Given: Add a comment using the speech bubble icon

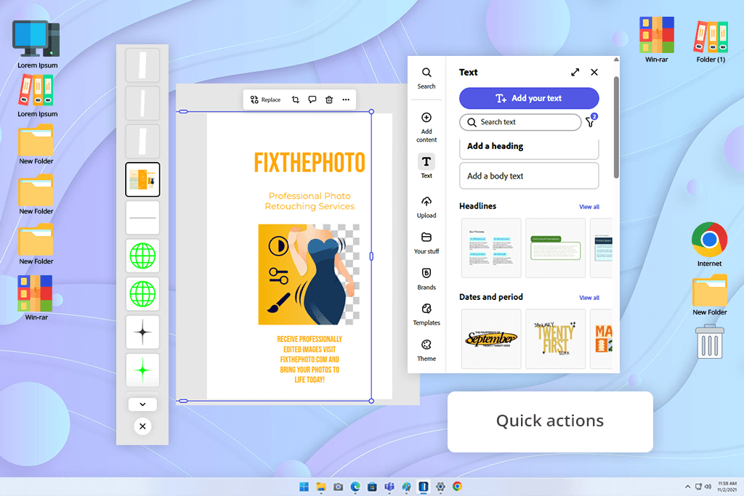Looking at the screenshot, I should (x=312, y=99).
